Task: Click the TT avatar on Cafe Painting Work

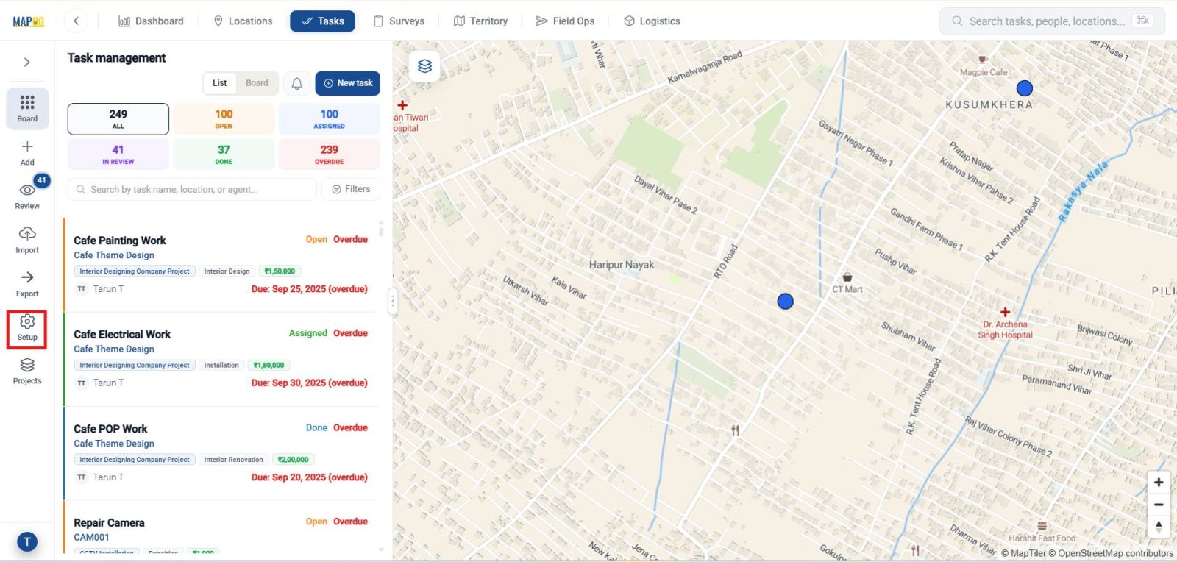Action: tap(82, 289)
